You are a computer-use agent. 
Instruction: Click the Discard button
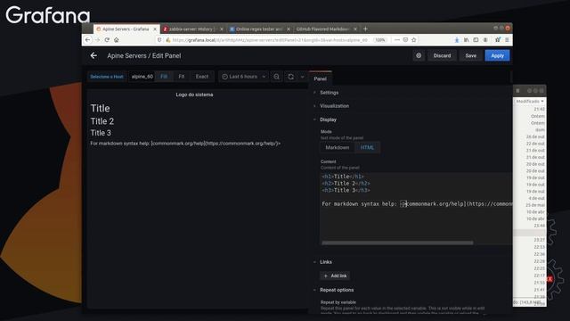442,55
